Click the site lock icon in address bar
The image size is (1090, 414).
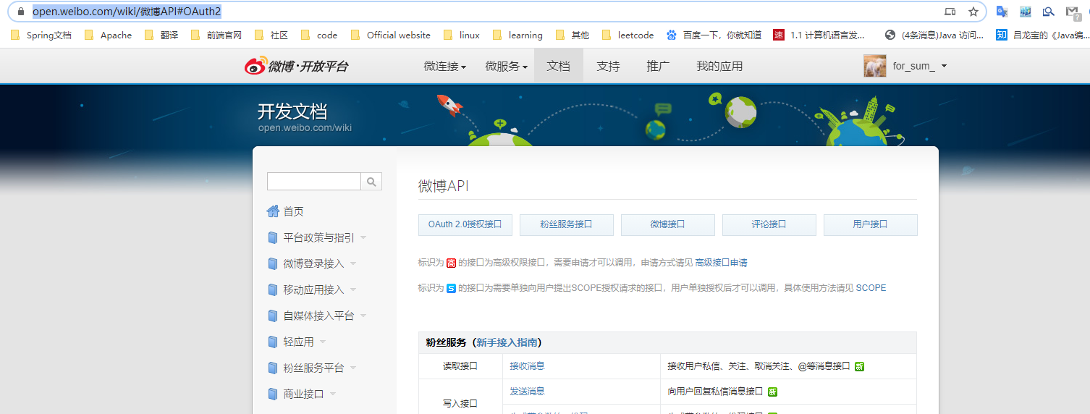(x=20, y=12)
